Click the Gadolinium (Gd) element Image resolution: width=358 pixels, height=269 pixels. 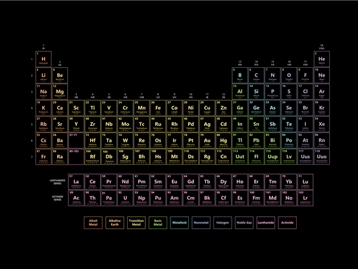[x=191, y=182]
